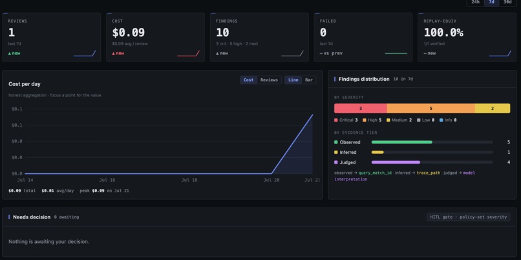Click the '$0.09 avg / review' subtitle
This screenshot has width=521, height=260.
[130, 44]
